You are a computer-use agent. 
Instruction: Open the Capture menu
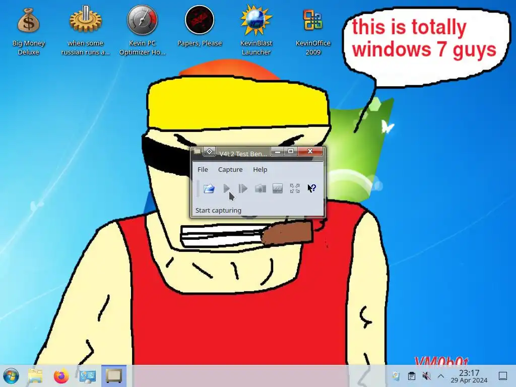230,169
